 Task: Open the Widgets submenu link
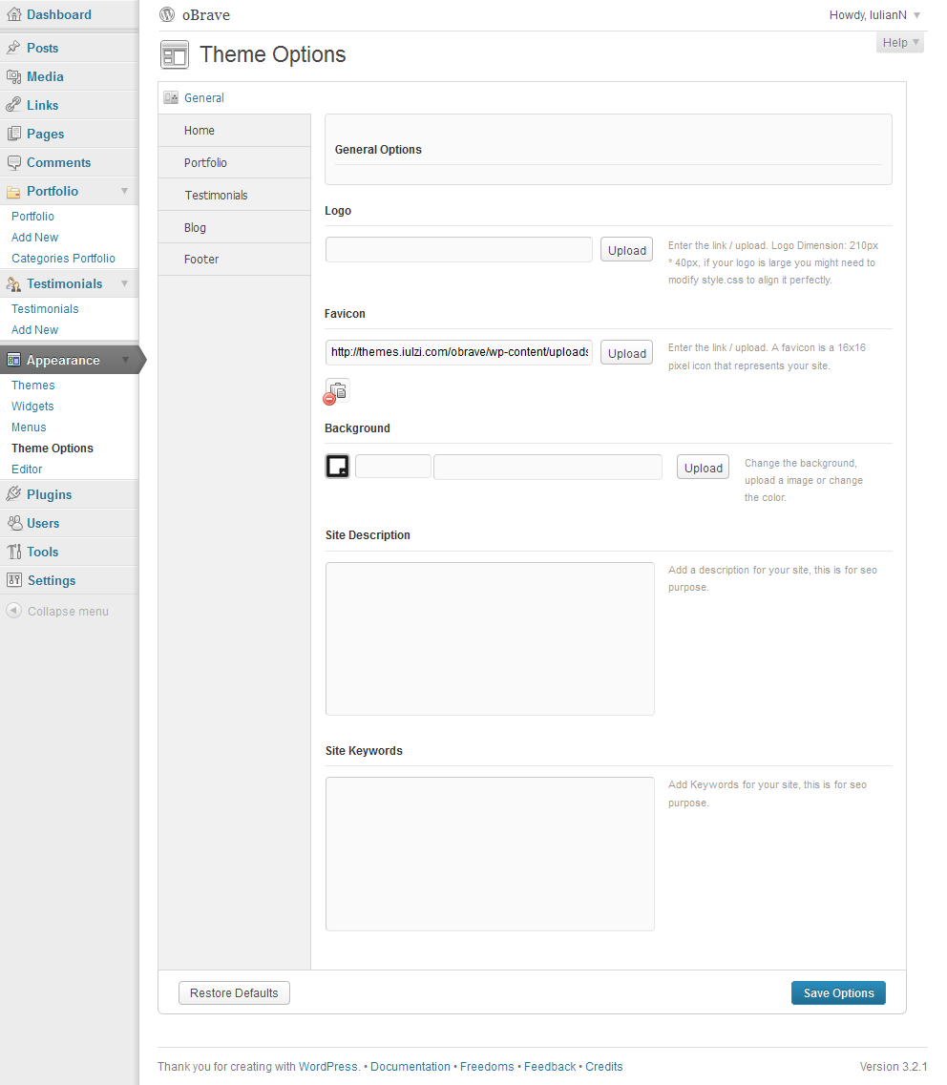pos(32,407)
